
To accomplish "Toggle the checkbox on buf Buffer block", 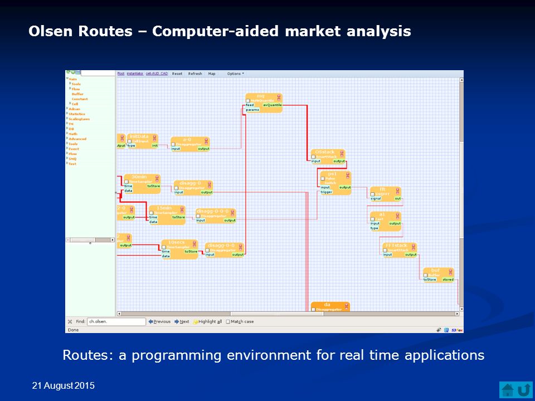I will (425, 275).
